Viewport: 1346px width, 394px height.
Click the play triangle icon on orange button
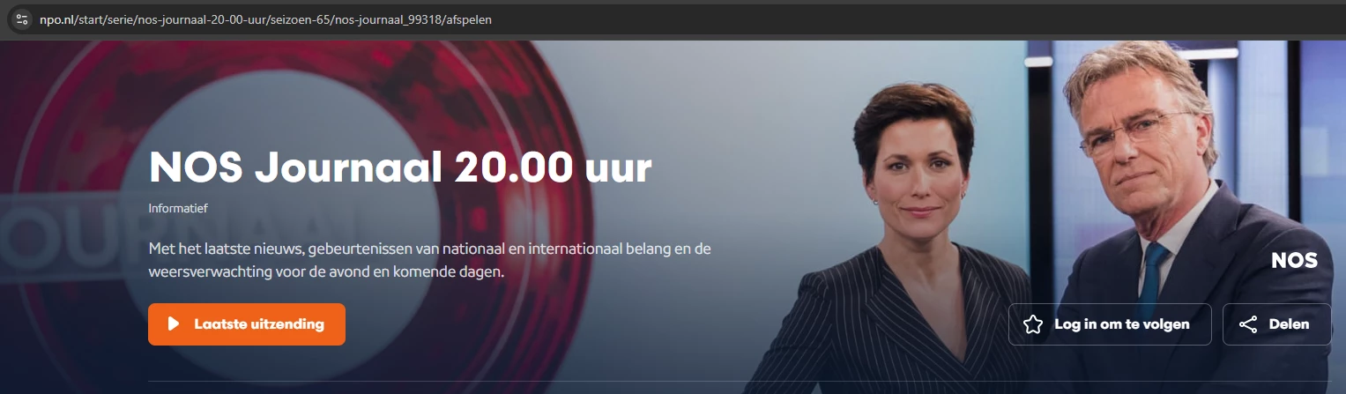[174, 324]
